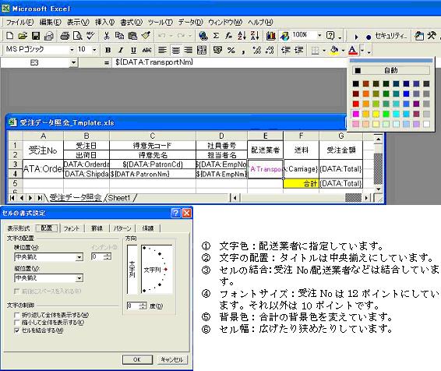Expand the Borders button dropdown arrow
This screenshot has height=371, width=441.
pyautogui.click(x=324, y=51)
